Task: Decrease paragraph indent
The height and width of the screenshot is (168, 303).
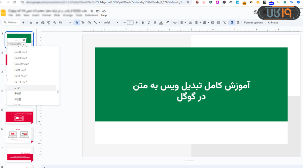Action: [212, 23]
